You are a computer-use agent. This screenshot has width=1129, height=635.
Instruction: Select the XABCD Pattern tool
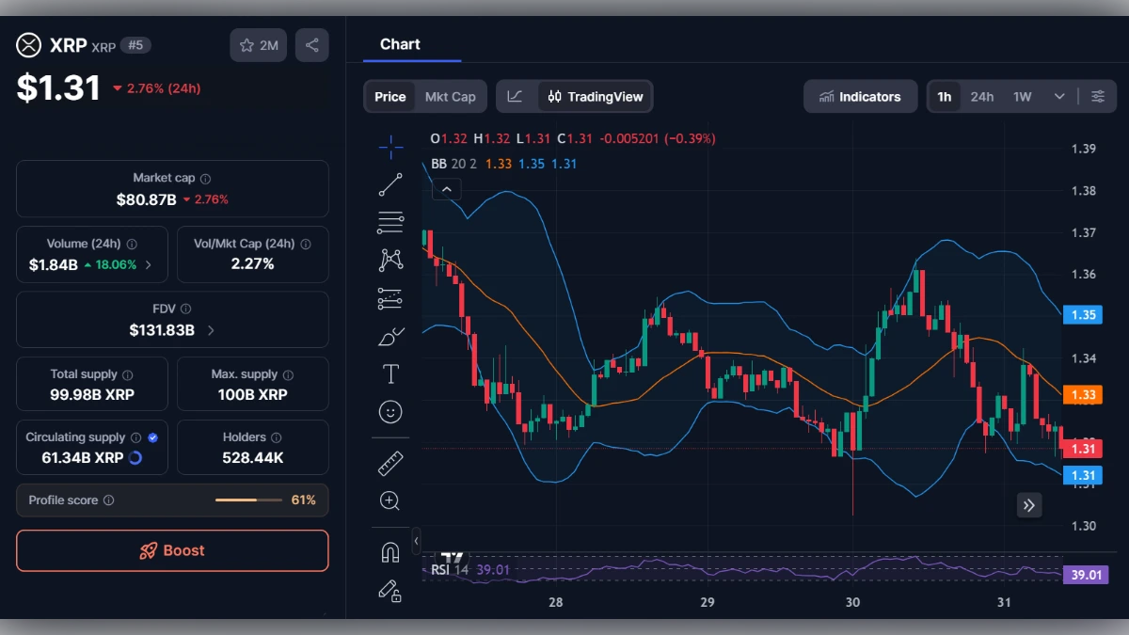click(390, 260)
